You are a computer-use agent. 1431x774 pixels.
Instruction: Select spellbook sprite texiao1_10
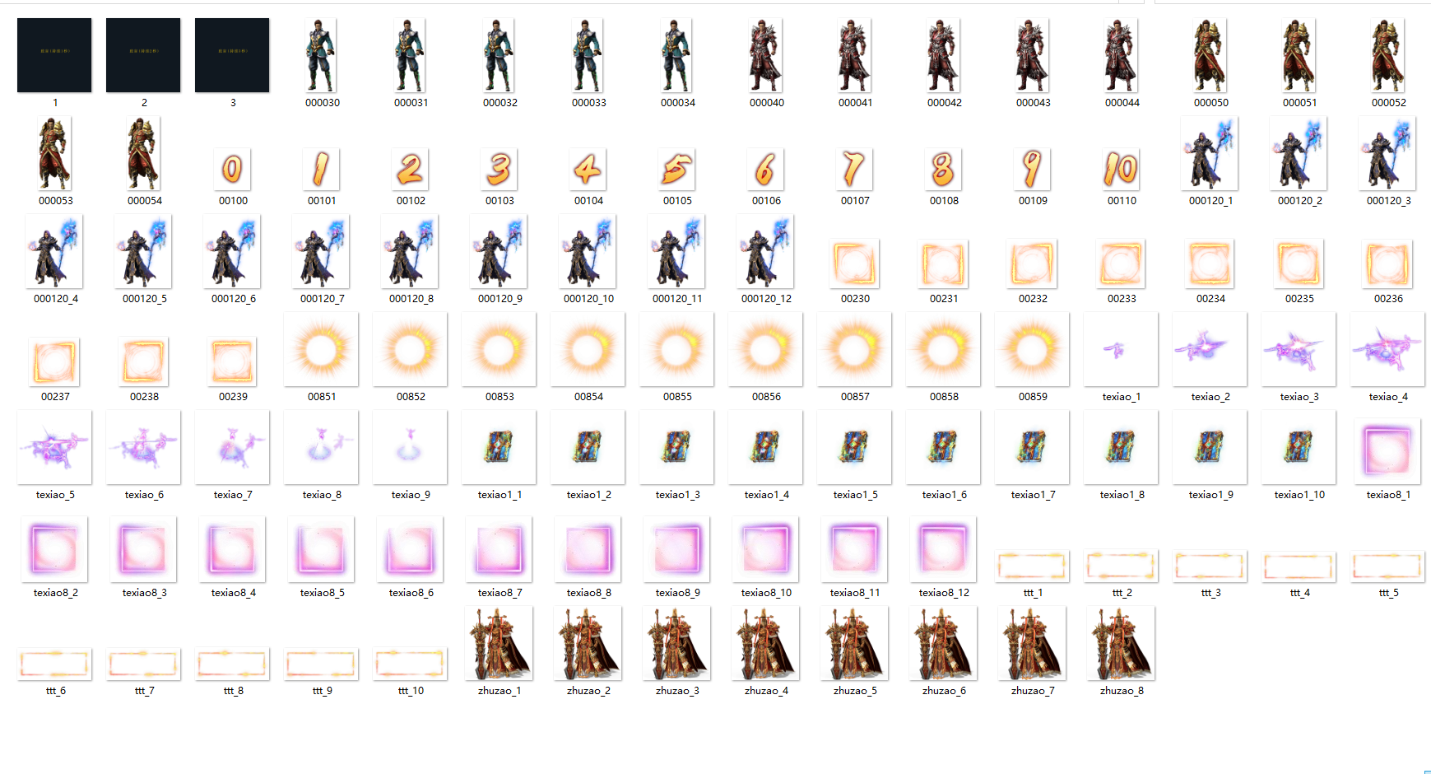[x=1299, y=447]
